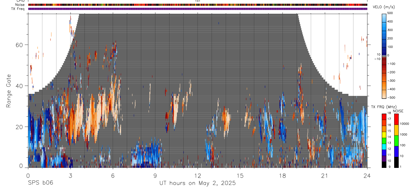Click the x-axis tick label 3

(x=70, y=176)
